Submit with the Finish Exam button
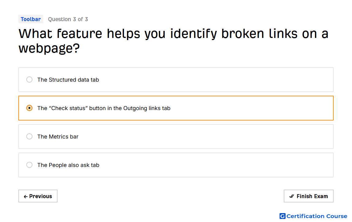This screenshot has width=352, height=222. [309, 196]
